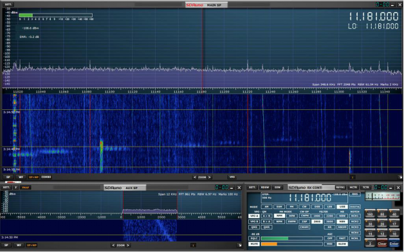Select the 12 meter band keypad button
Image resolution: width=404 pixels, height=252 pixels.
(382, 233)
